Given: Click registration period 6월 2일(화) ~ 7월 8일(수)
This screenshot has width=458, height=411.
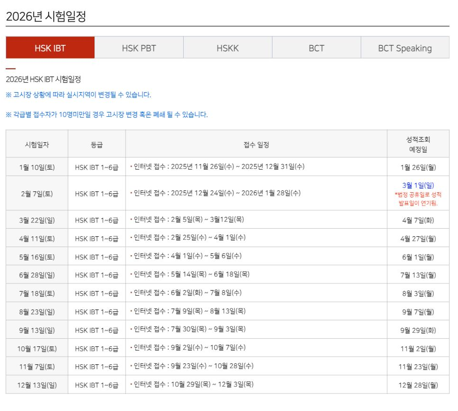Looking at the screenshot, I should [x=186, y=292].
